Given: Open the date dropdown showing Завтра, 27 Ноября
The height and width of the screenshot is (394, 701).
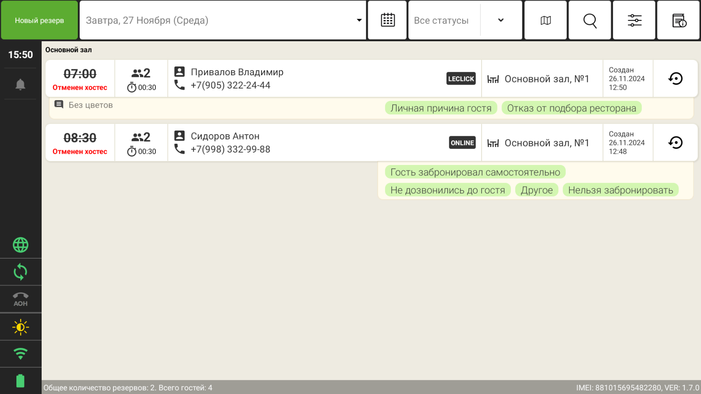Looking at the screenshot, I should coord(223,20).
